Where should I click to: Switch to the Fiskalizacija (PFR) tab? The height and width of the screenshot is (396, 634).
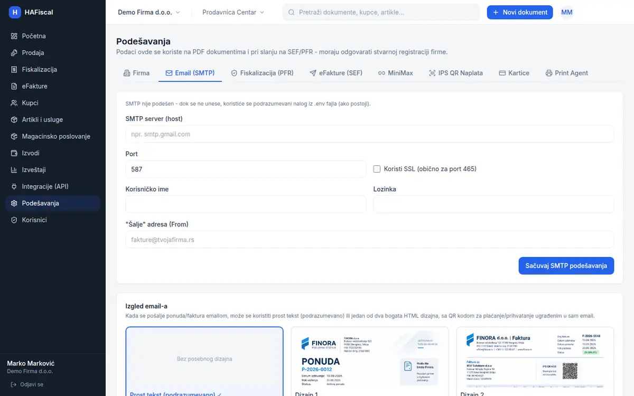262,73
